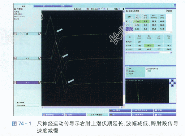Click the waveform icon on the 肘下 trace row
The height and width of the screenshot is (136, 185).
(40, 58)
